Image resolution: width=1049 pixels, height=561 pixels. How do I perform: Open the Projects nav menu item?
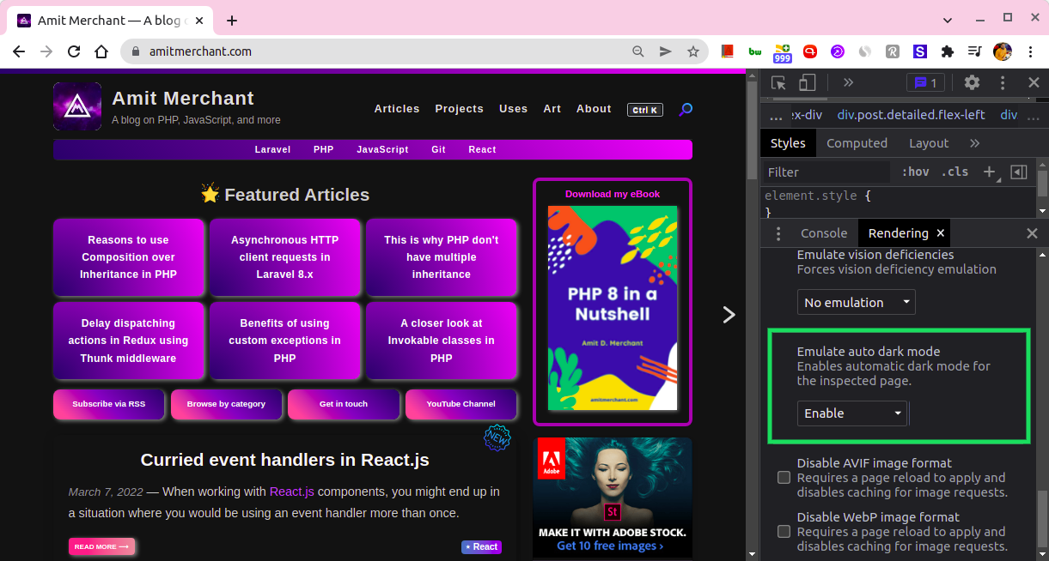459,109
